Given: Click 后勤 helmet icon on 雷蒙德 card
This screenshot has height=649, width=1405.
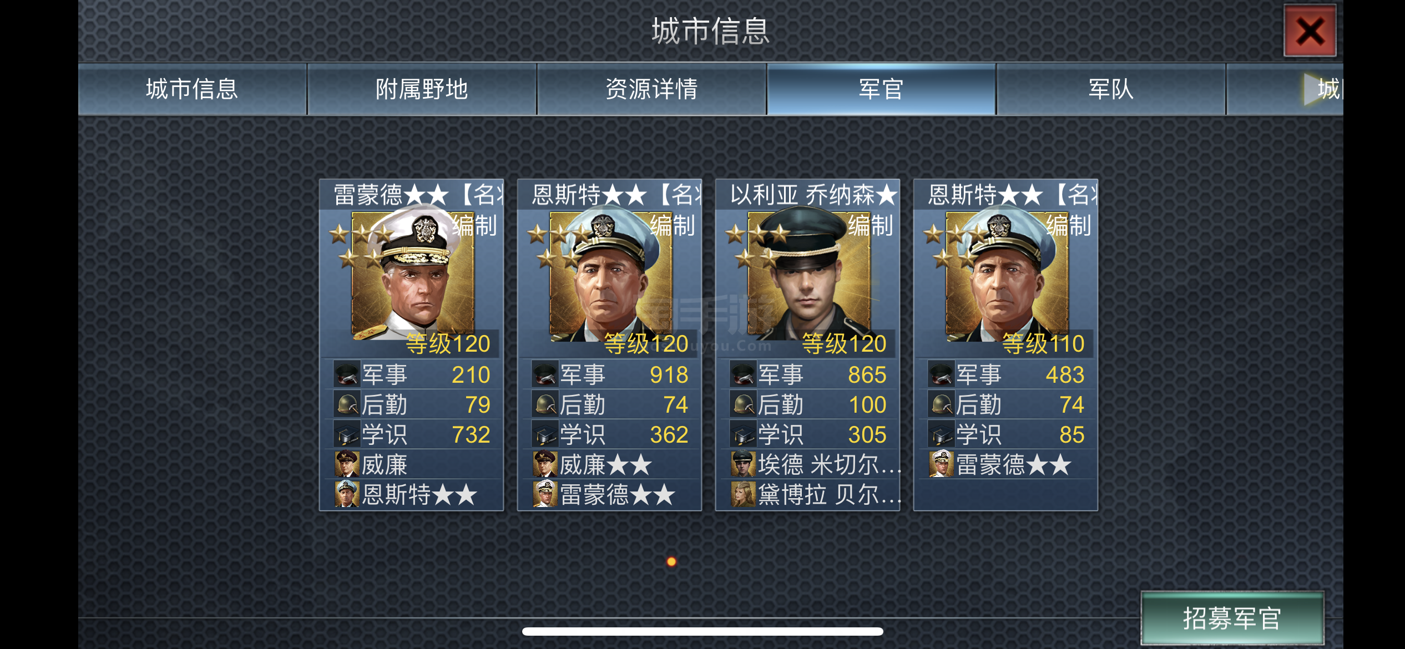Looking at the screenshot, I should tap(347, 404).
